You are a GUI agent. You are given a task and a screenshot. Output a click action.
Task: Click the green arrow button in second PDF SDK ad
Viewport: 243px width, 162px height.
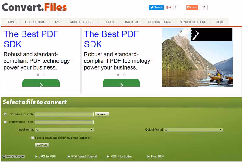click(121, 83)
